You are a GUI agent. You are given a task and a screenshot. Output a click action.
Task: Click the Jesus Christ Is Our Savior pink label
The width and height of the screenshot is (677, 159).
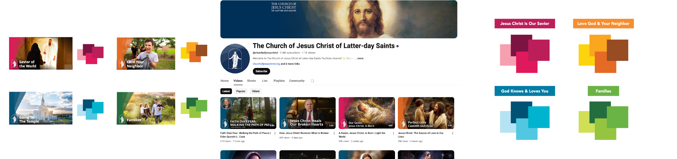coord(525,24)
